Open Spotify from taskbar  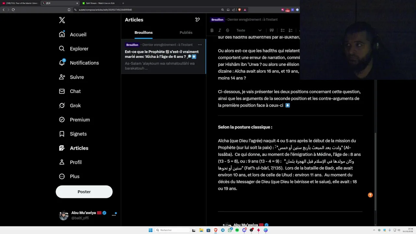click(237, 230)
